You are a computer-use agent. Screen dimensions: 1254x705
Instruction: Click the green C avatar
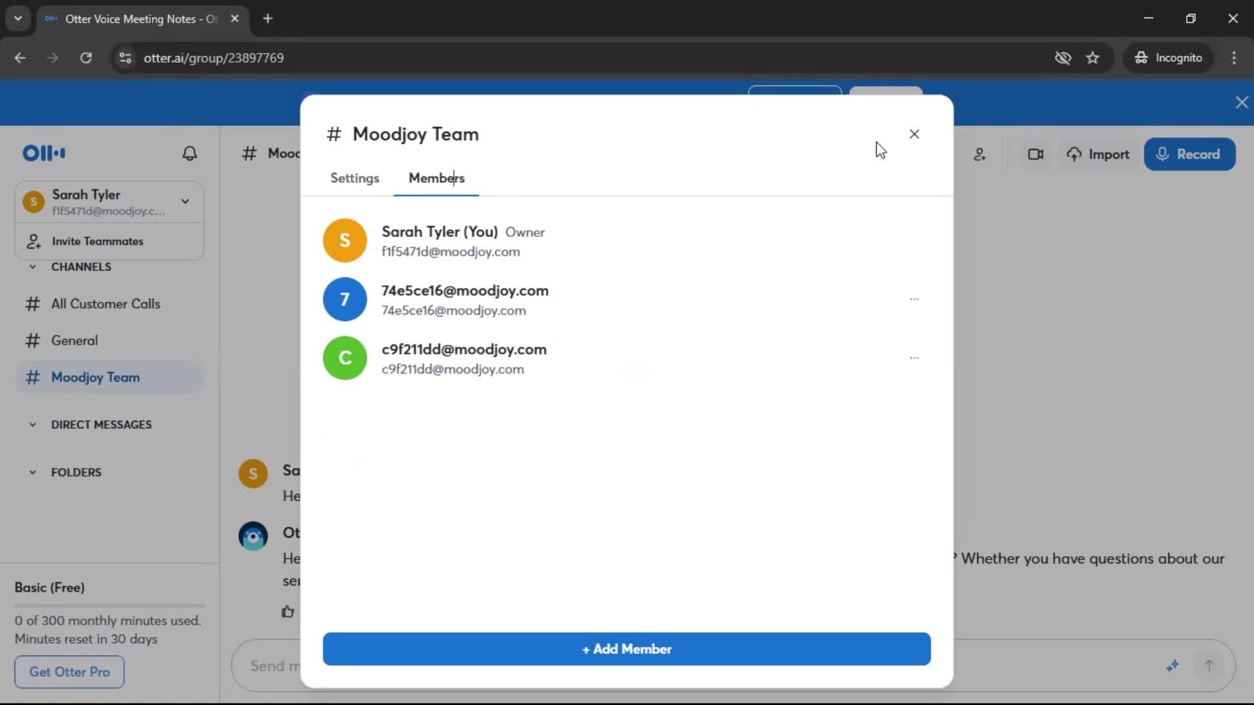click(x=345, y=358)
